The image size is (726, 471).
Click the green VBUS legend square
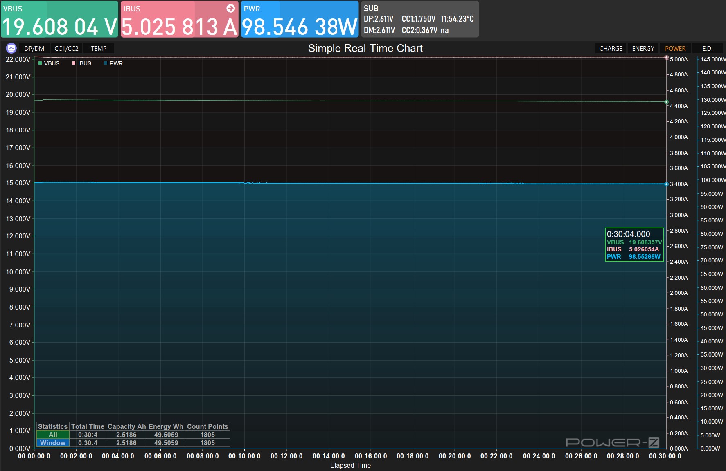[x=40, y=63]
